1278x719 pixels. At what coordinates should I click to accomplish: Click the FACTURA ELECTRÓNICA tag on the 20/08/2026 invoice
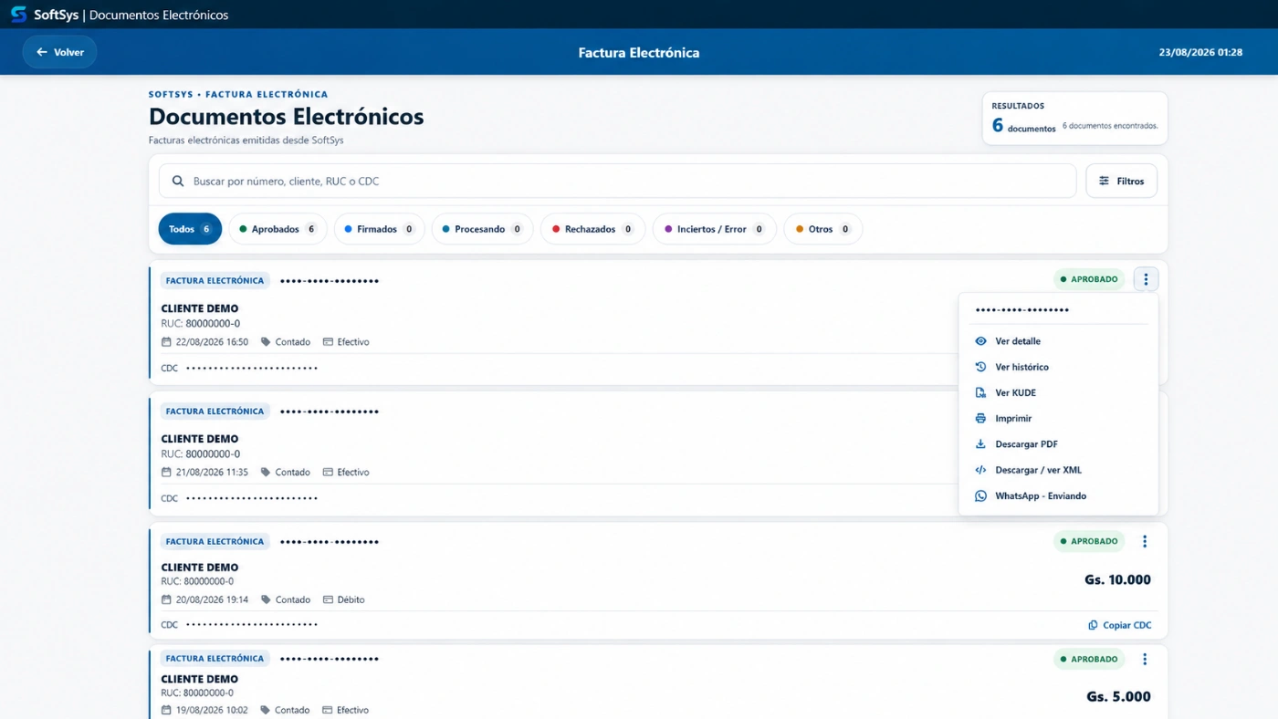pyautogui.click(x=215, y=541)
